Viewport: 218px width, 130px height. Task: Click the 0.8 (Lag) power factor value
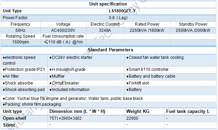tap(118, 18)
